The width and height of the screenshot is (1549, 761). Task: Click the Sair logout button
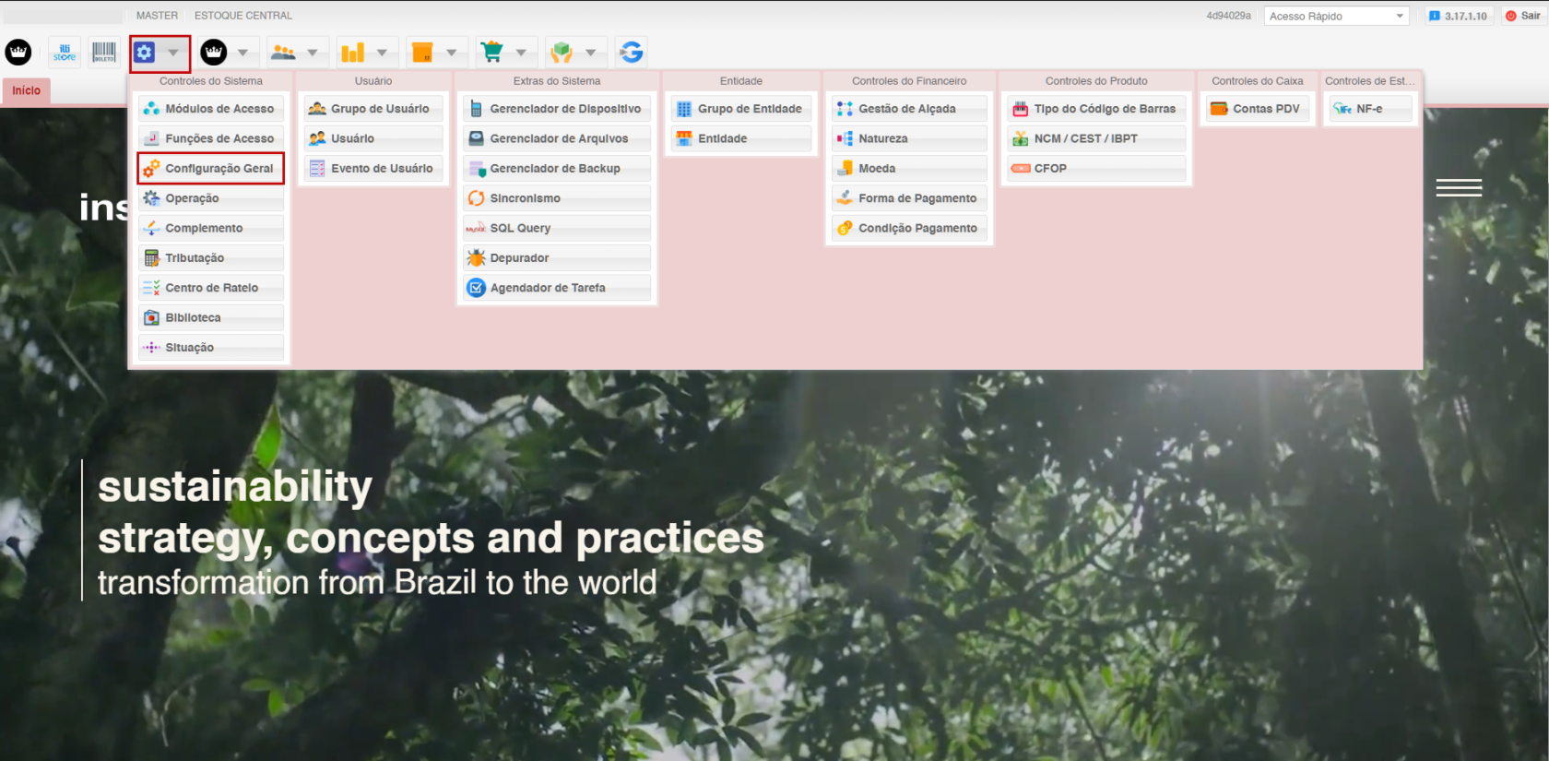(1523, 16)
